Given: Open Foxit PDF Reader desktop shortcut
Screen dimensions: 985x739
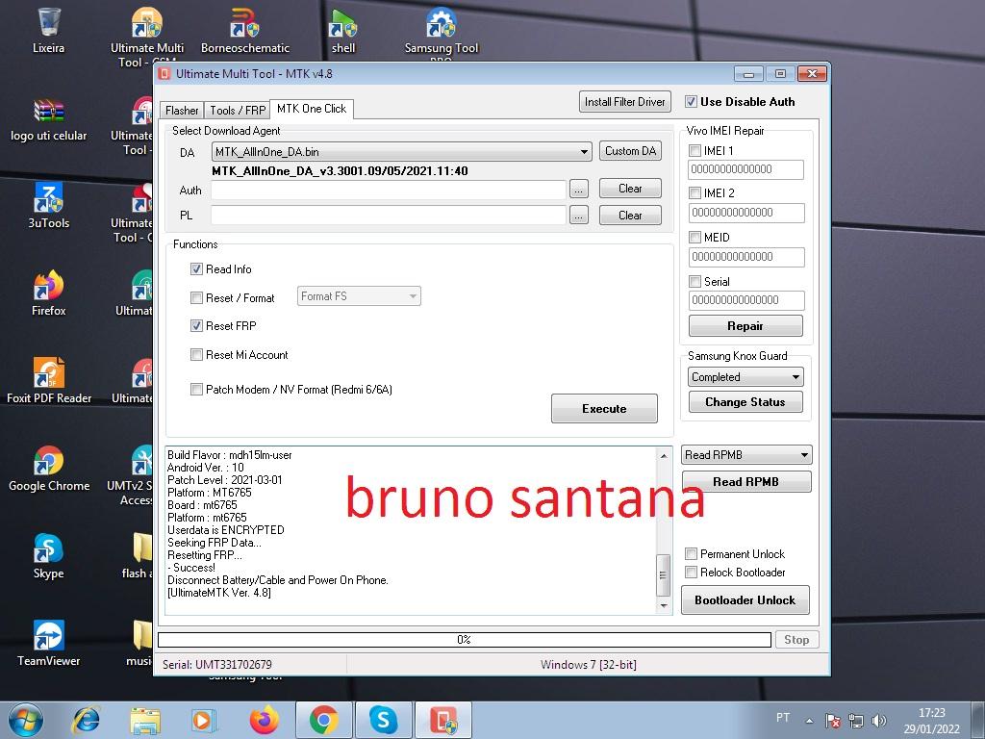Looking at the screenshot, I should coord(48,381).
